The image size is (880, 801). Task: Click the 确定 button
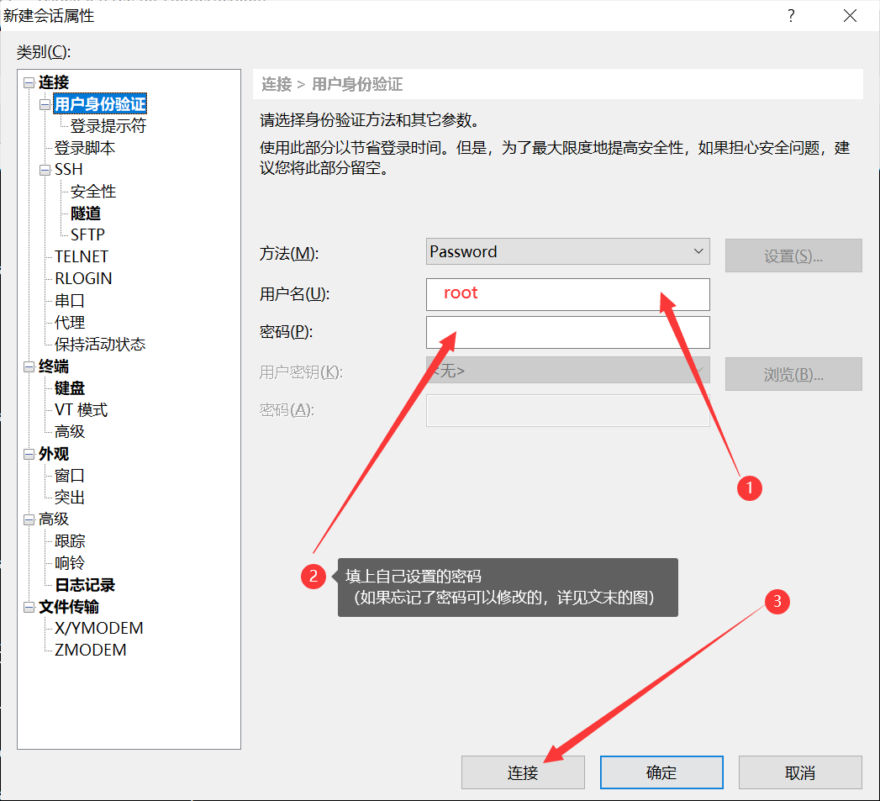point(661,772)
